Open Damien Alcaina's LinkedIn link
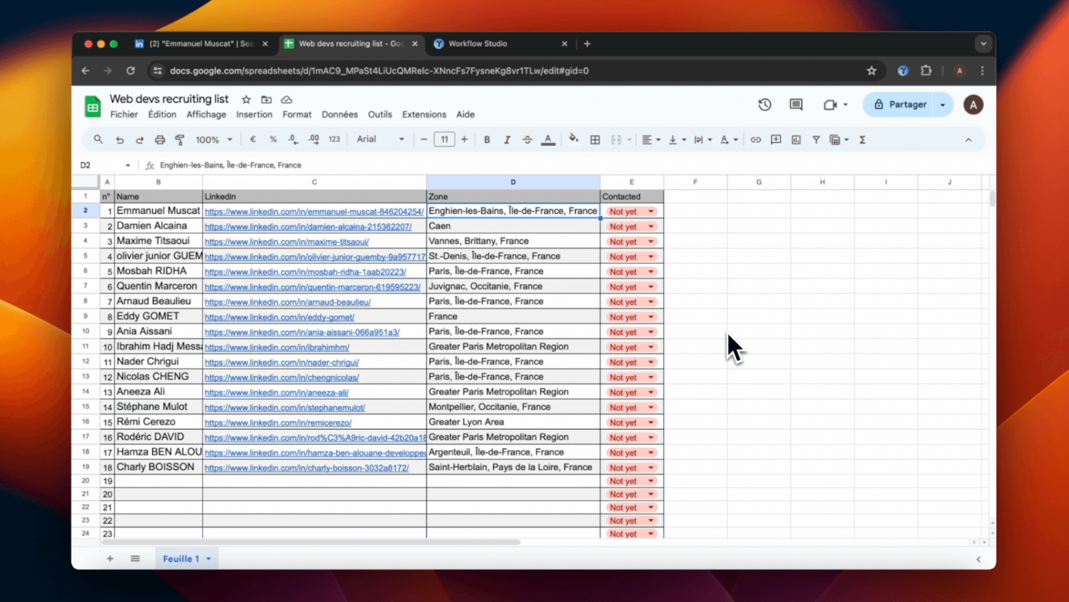This screenshot has width=1069, height=602. (308, 227)
